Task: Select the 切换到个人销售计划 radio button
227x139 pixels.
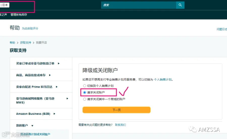Action: (84, 86)
